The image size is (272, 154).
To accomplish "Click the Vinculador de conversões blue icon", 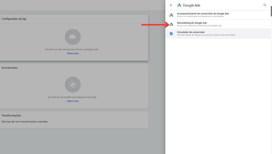I will 171,33.
